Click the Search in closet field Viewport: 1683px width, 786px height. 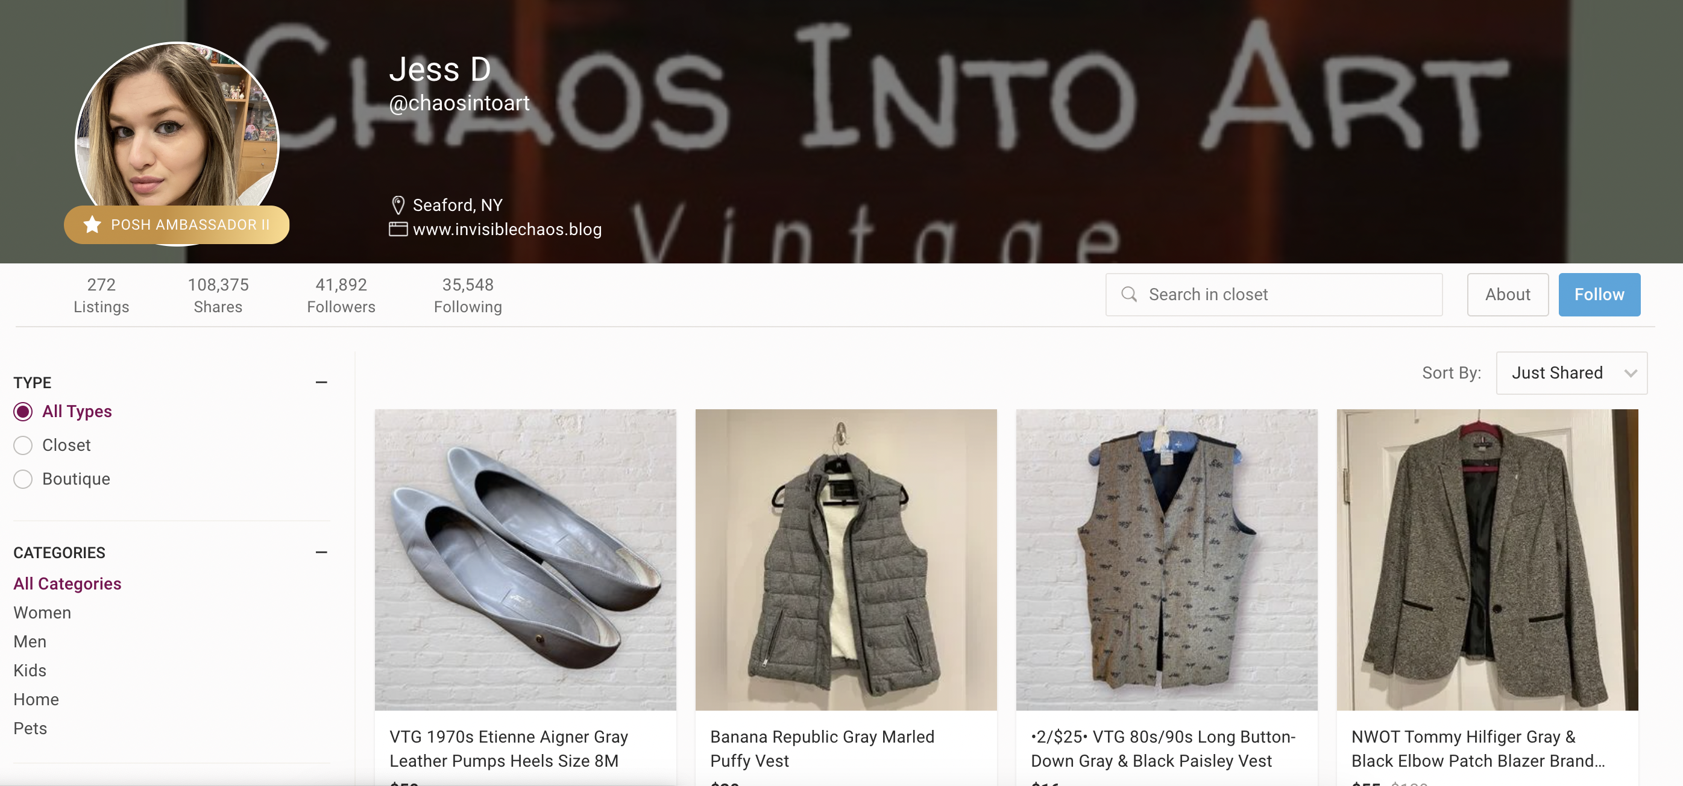[x=1273, y=295]
